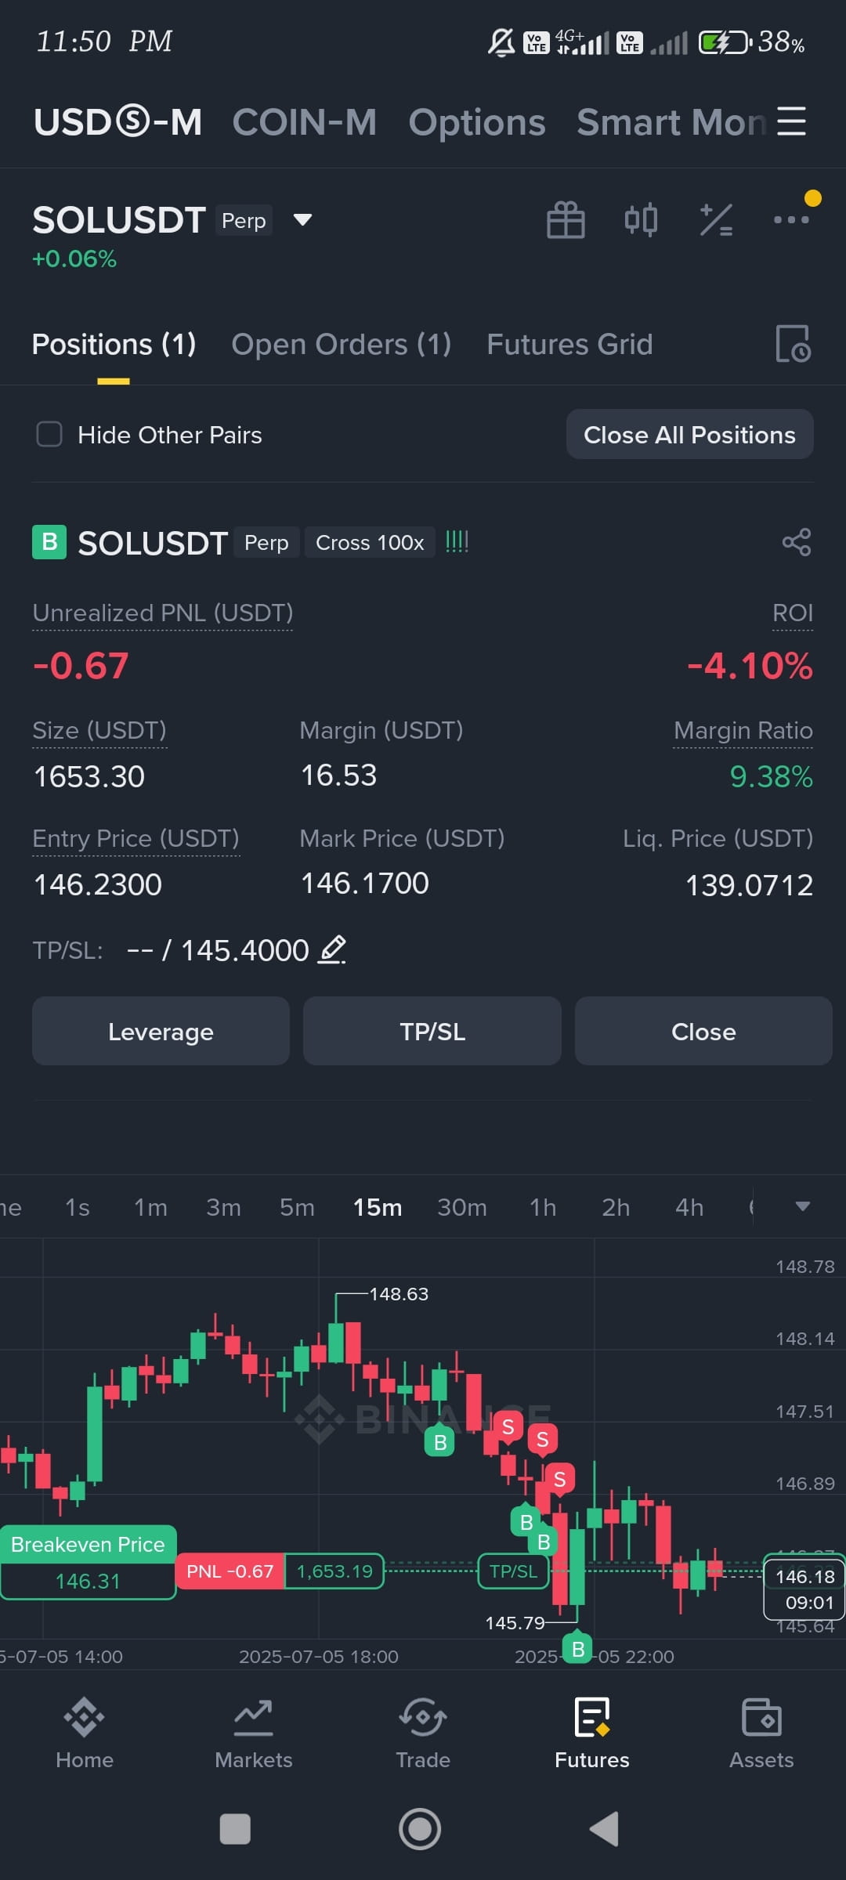Expand more chart timeframe options
846x1880 pixels.
click(x=803, y=1206)
